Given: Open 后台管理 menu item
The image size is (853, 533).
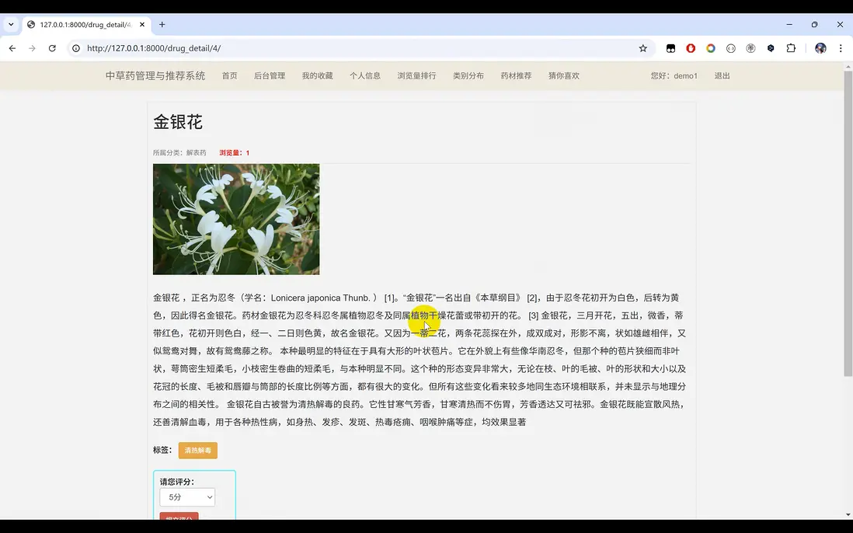Looking at the screenshot, I should point(270,75).
